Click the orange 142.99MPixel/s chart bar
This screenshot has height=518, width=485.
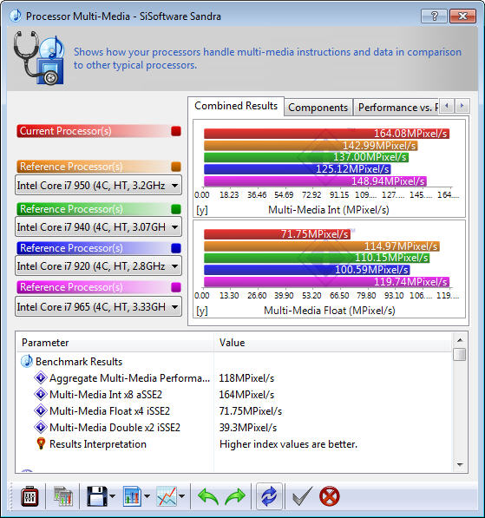[x=311, y=146]
